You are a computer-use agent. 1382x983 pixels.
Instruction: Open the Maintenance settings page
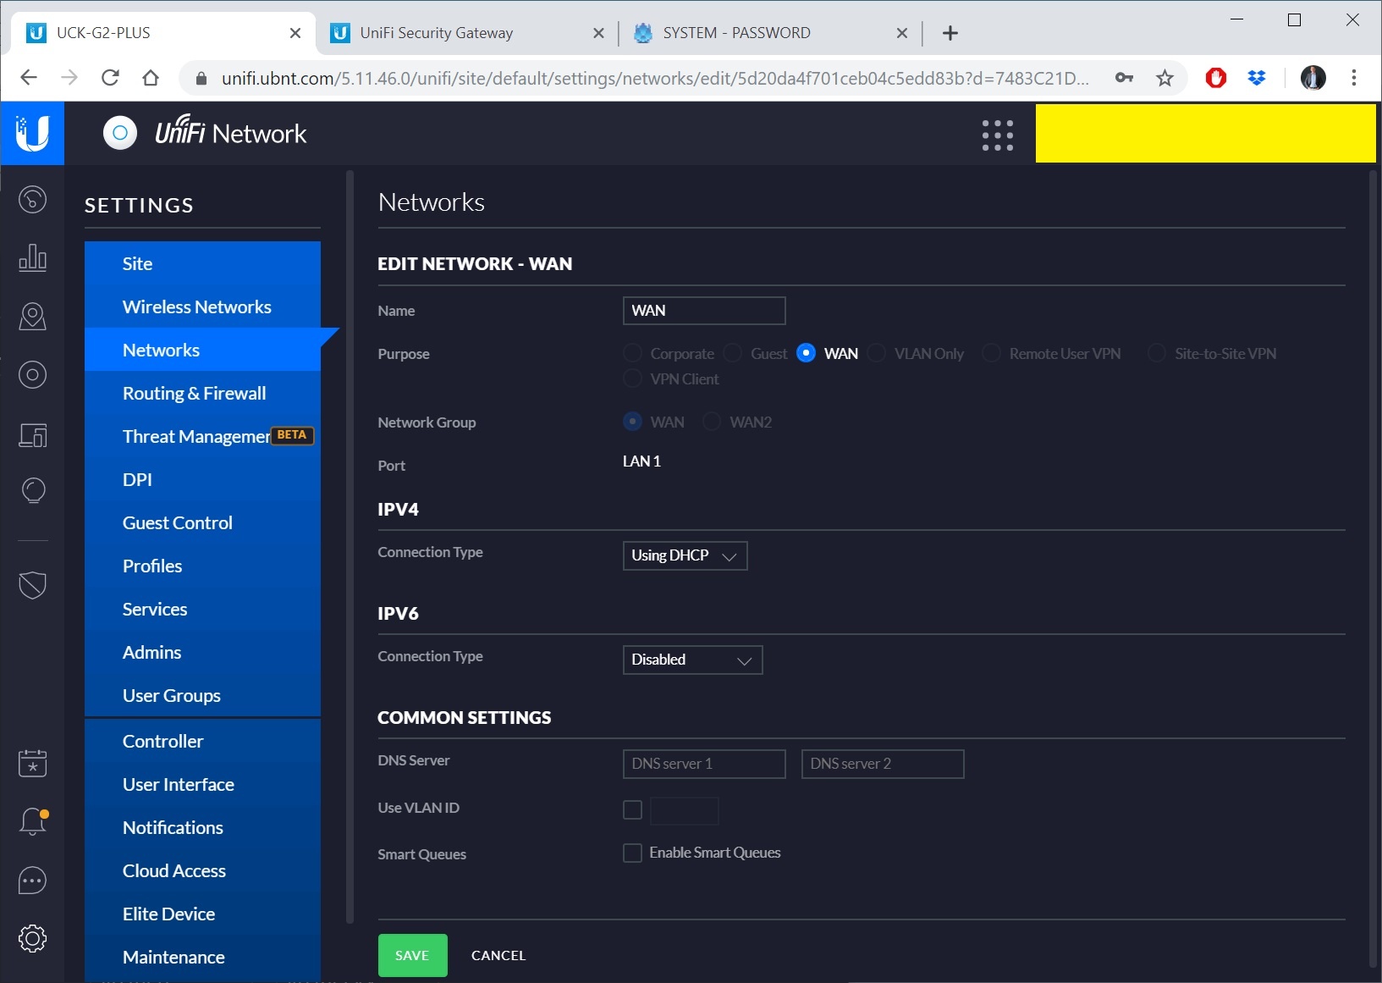pos(202,957)
